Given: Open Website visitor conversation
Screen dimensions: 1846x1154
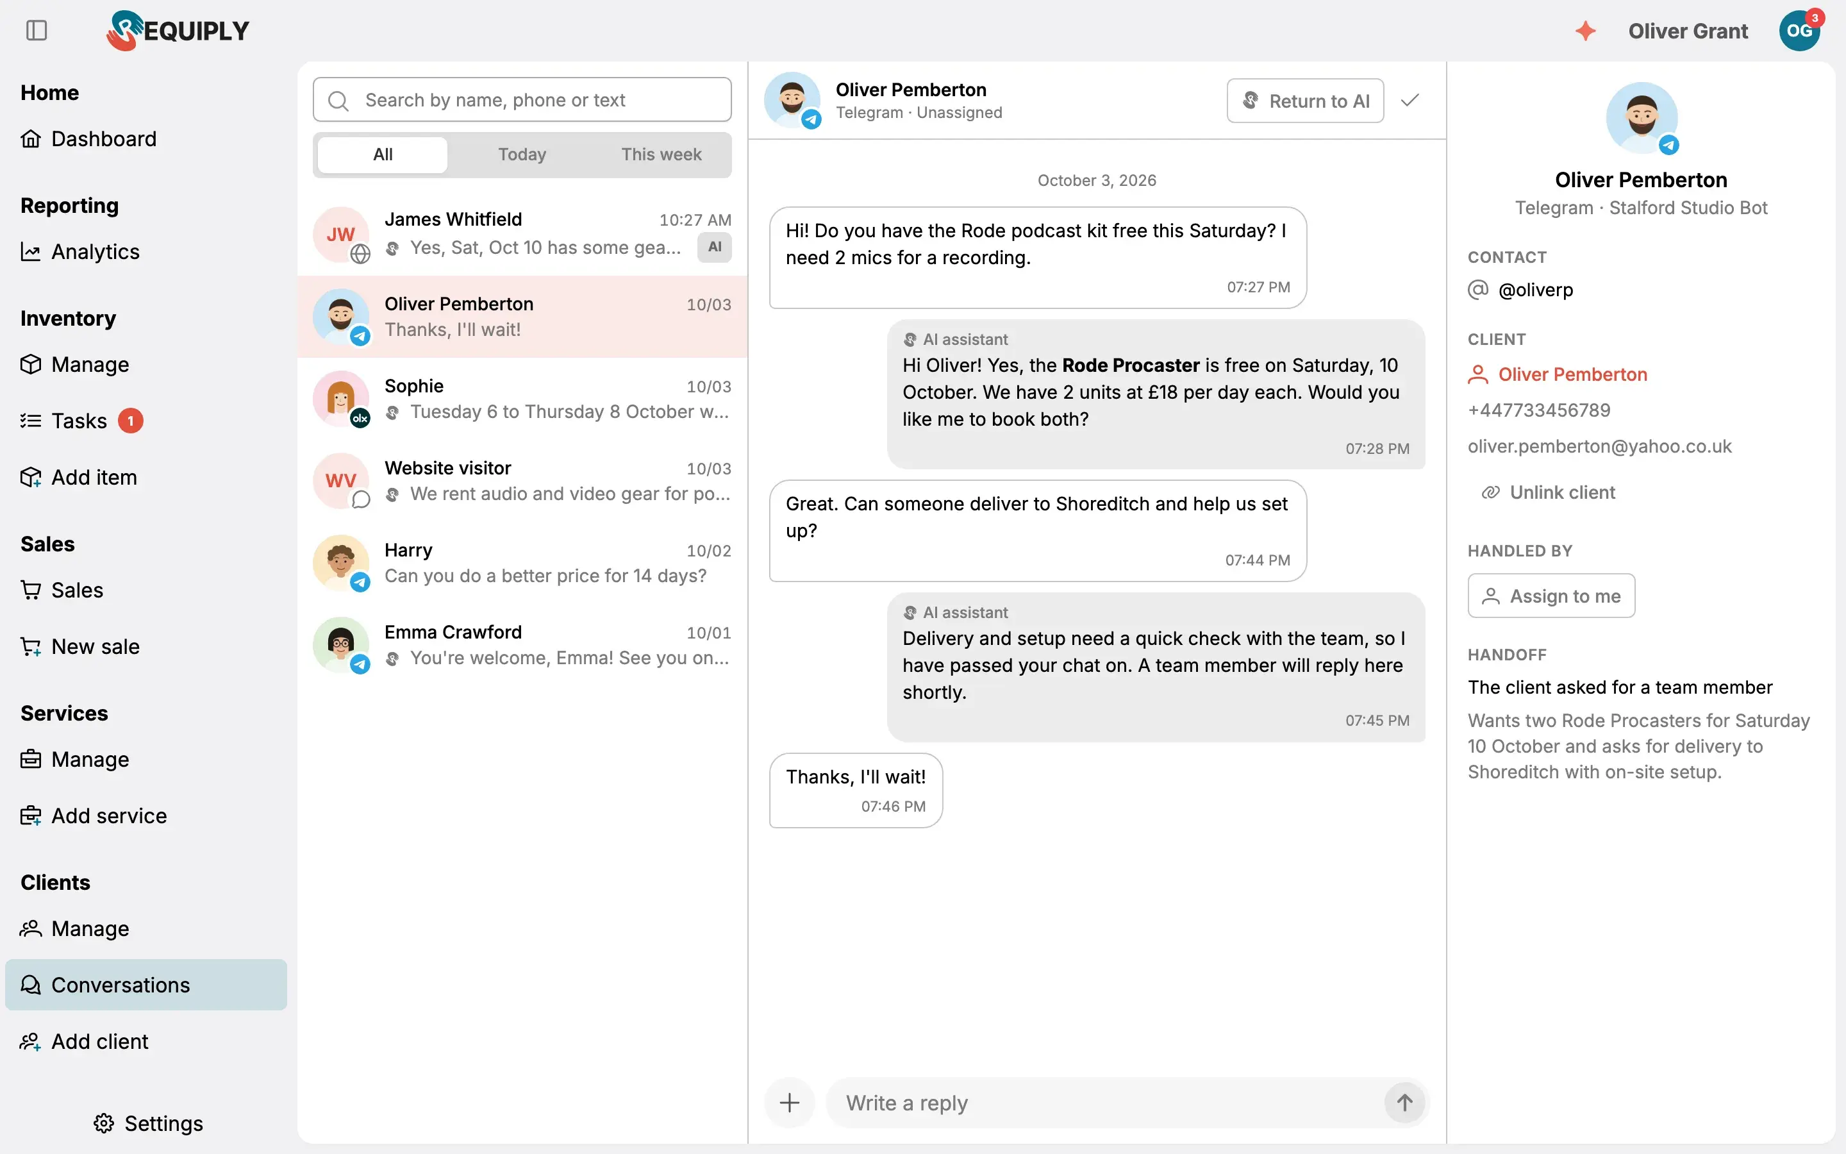Looking at the screenshot, I should point(522,481).
